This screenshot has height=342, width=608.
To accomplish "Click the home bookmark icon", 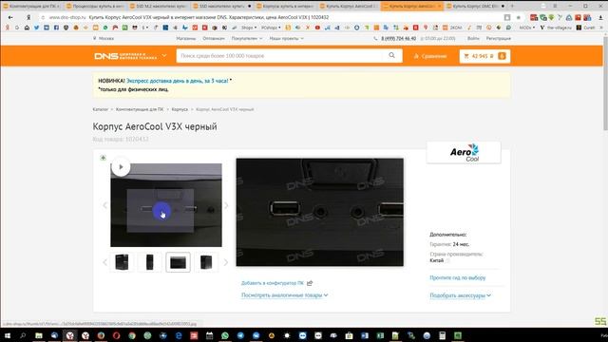I will (x=27, y=28).
